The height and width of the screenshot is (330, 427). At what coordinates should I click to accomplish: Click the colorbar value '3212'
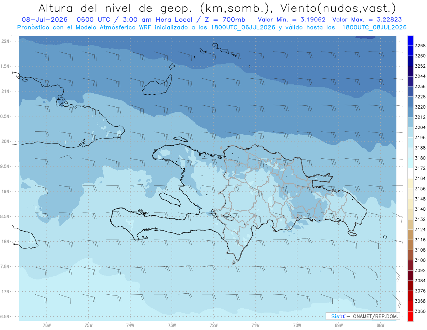click(x=420, y=117)
